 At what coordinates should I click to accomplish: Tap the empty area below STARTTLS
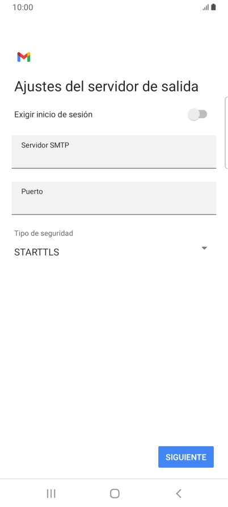(114, 349)
